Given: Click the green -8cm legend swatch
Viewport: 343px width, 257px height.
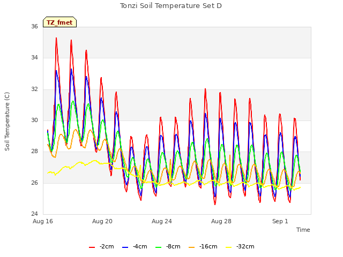Looking at the screenshot, I should point(159,247).
